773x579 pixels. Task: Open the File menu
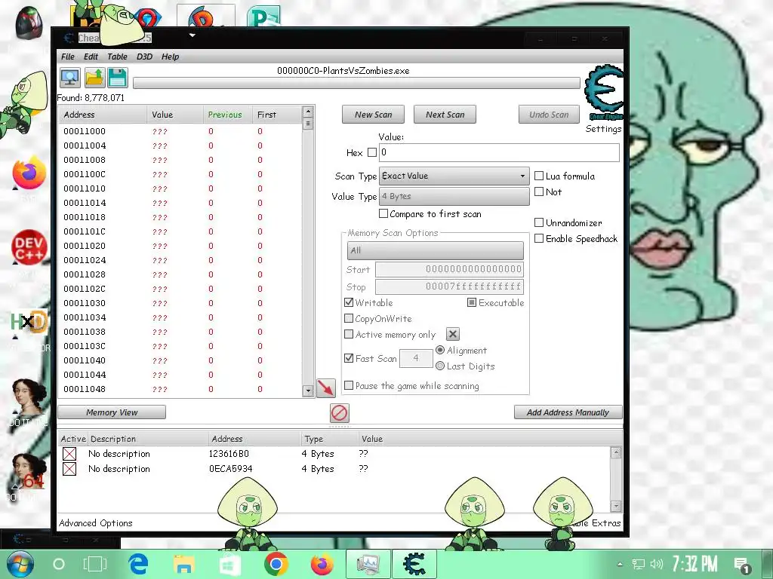point(67,57)
